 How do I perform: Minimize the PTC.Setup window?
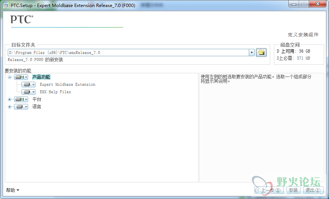click(x=294, y=4)
